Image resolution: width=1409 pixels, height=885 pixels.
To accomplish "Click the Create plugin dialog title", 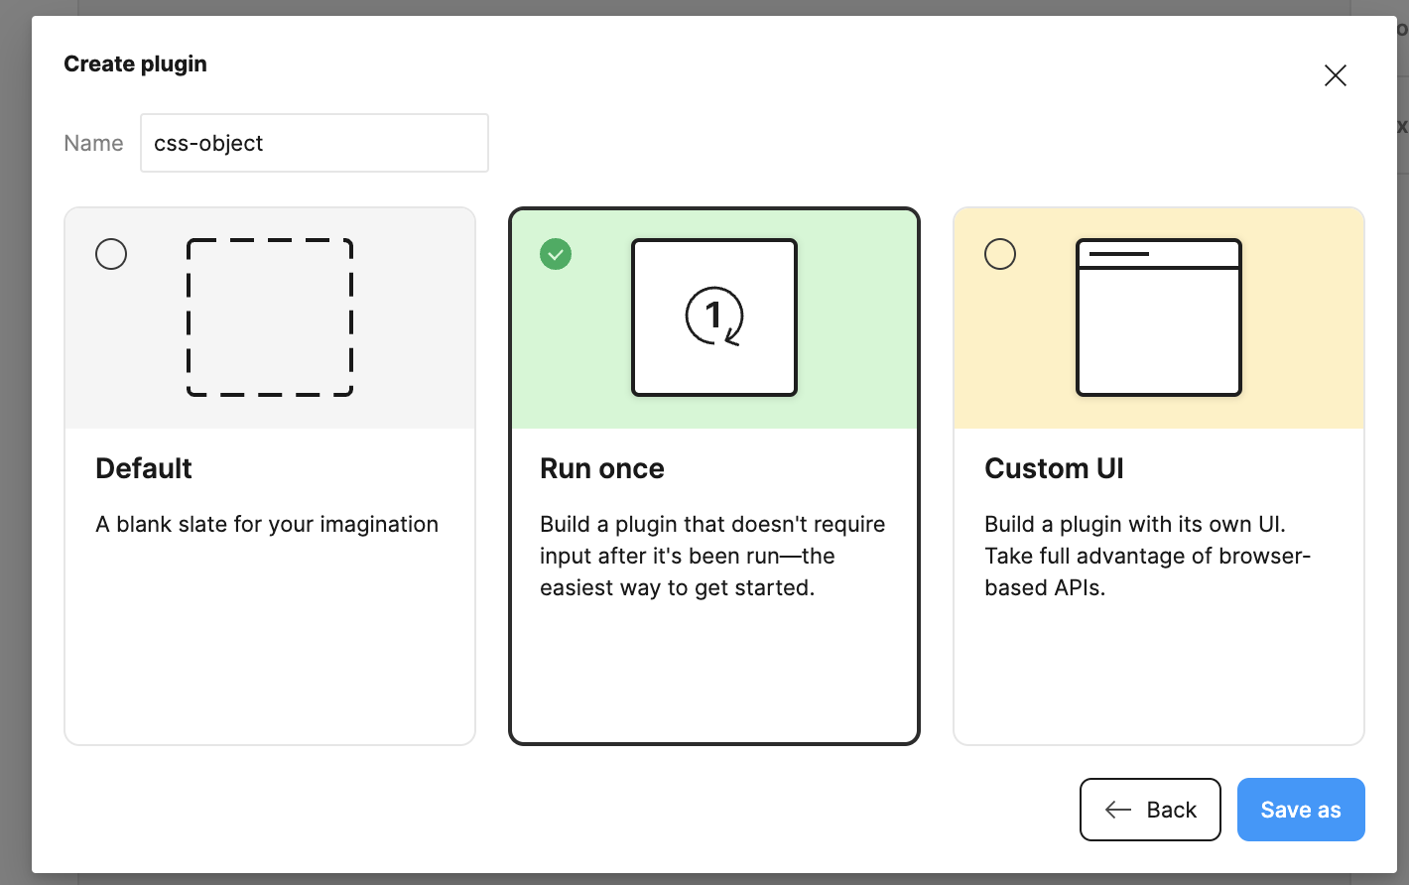I will [136, 63].
